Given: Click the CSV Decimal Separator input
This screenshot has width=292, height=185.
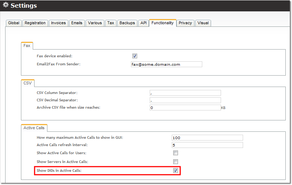Looking at the screenshot, I should (185, 100).
